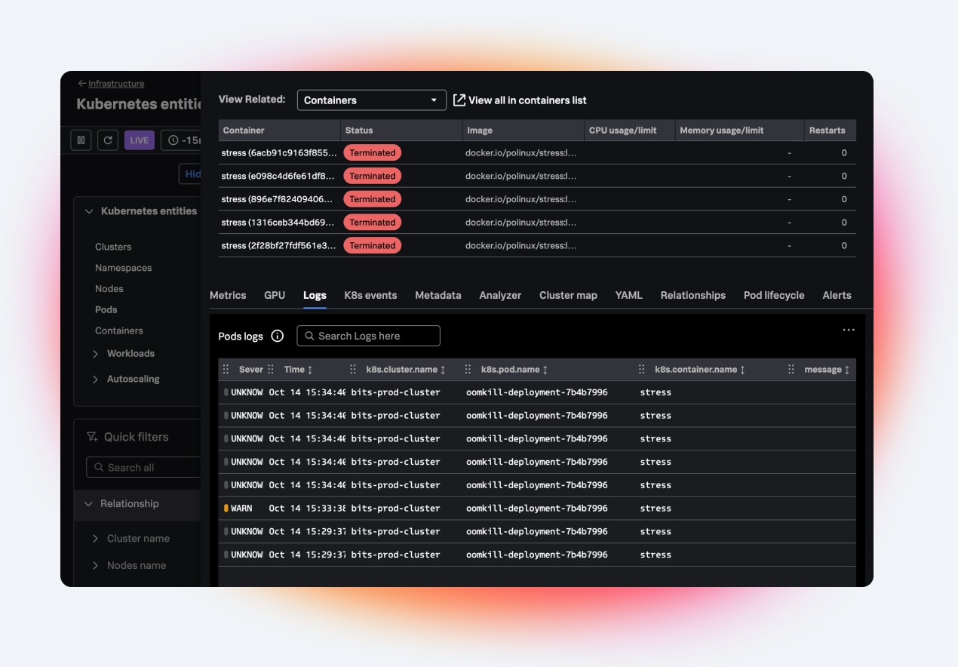Collapse the Kubernetes entities section
The width and height of the screenshot is (958, 667).
tap(89, 211)
